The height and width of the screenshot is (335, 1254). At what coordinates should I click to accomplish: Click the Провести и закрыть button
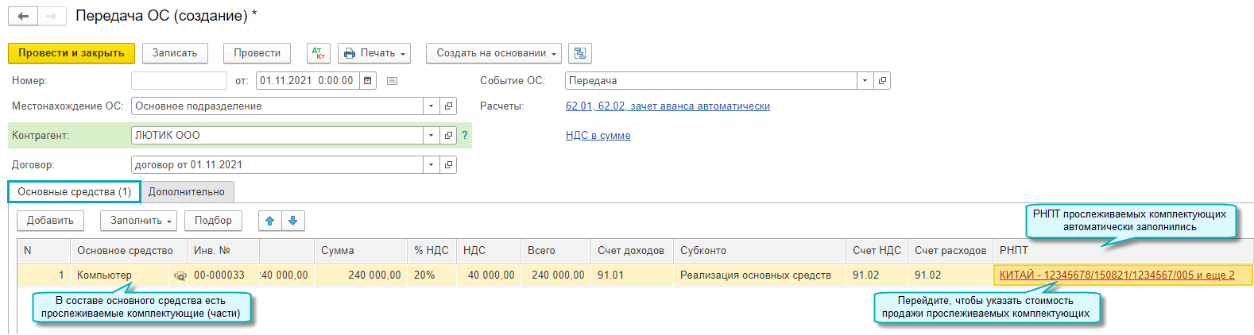[71, 53]
